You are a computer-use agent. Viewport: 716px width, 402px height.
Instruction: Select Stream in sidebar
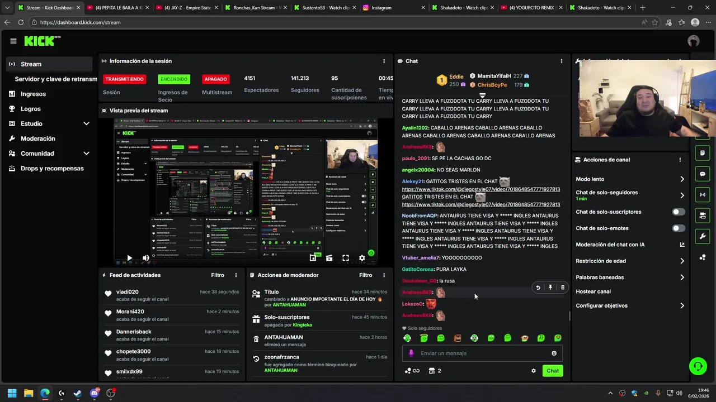(49, 64)
